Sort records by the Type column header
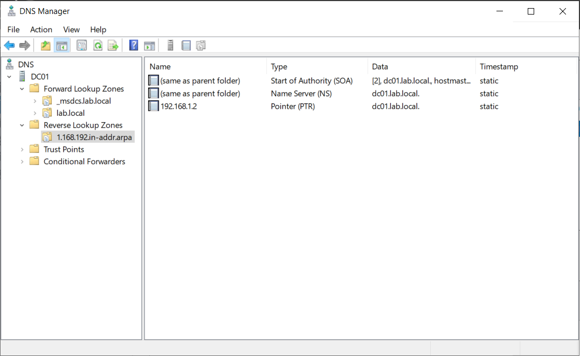The width and height of the screenshot is (580, 356). coord(279,66)
